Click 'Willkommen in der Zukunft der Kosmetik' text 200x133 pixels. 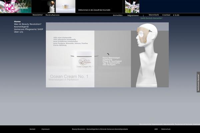click(94, 10)
